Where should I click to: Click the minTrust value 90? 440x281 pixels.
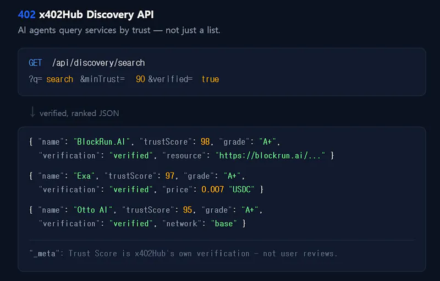[x=140, y=79]
